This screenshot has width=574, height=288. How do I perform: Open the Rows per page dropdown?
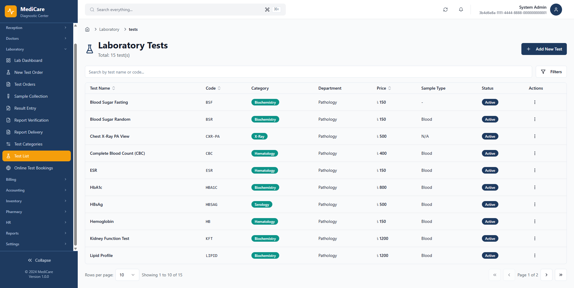point(127,275)
